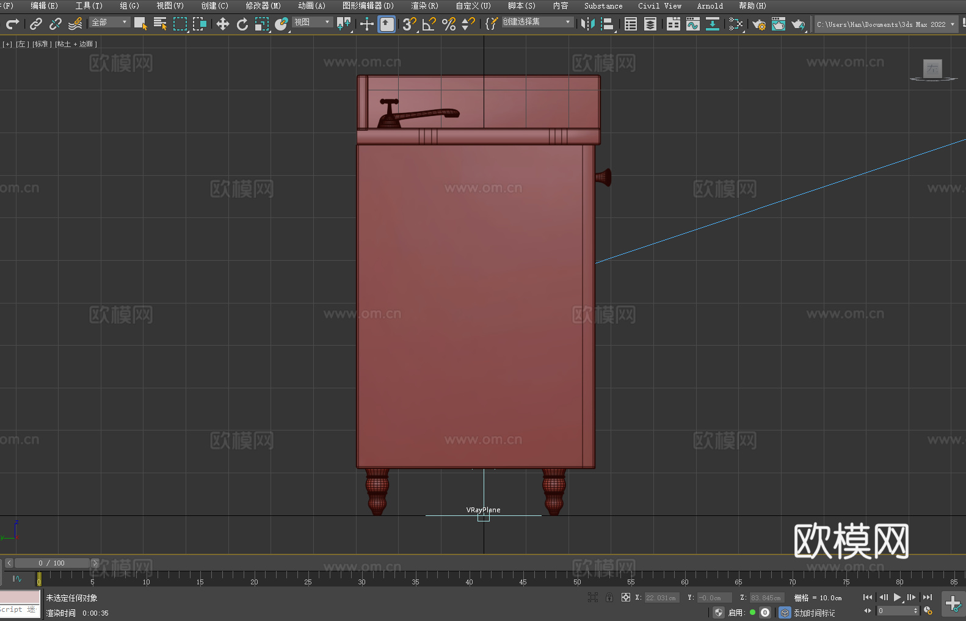This screenshot has width=966, height=621.
Task: Toggle Keyboard Shortcut Override button
Action: click(387, 24)
